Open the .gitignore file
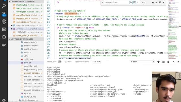 26,59
